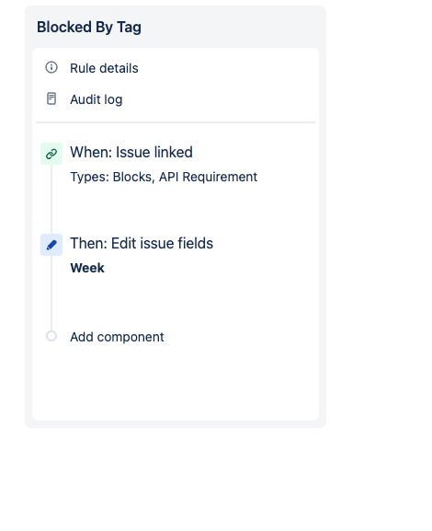This screenshot has height=531, width=432.
Task: Click blank space right of Rule details
Action: click(227, 68)
